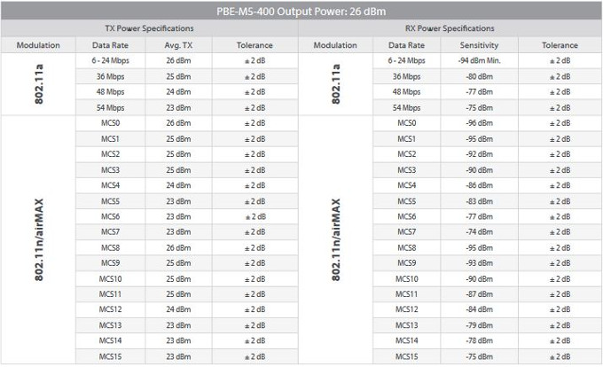This screenshot has height=367, width=603.
Task: Click the '-92 dBm' sensitivity cell
Action: [x=479, y=154]
